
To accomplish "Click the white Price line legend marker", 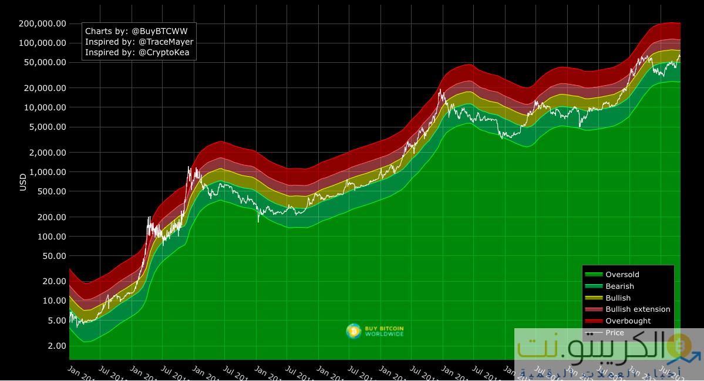I will point(594,333).
